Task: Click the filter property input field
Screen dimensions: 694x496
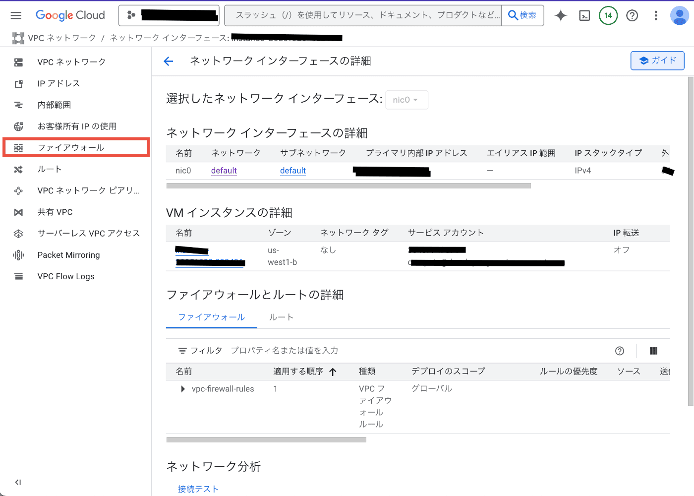Action: (x=347, y=351)
